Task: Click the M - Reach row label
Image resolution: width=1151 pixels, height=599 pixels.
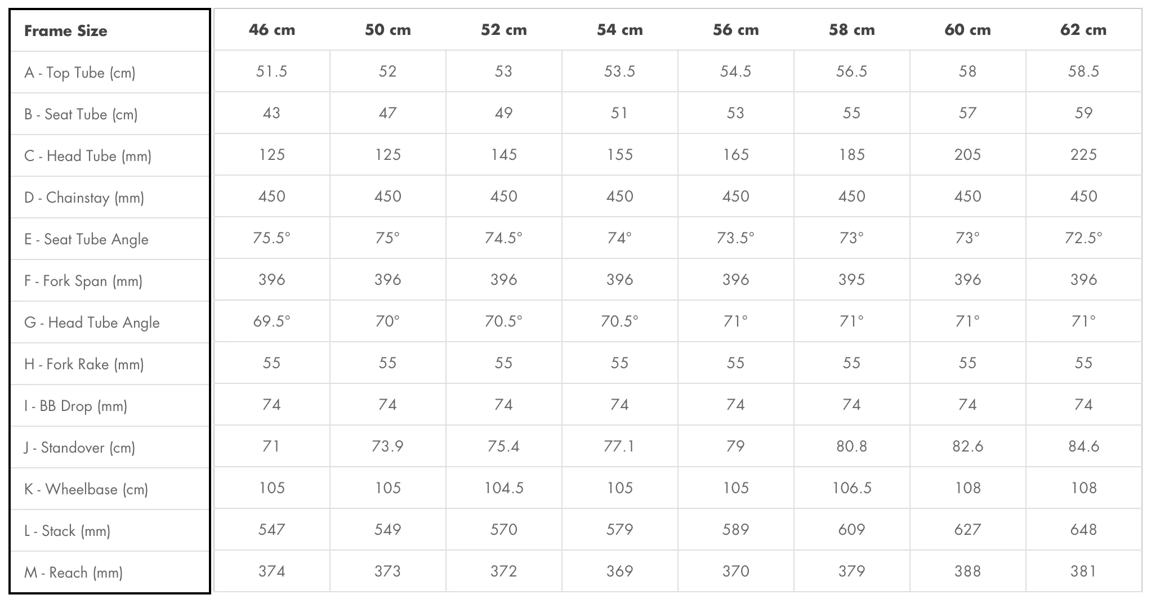Action: (x=73, y=573)
